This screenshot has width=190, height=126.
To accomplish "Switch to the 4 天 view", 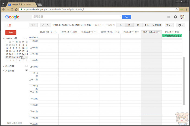I will 147,25.
